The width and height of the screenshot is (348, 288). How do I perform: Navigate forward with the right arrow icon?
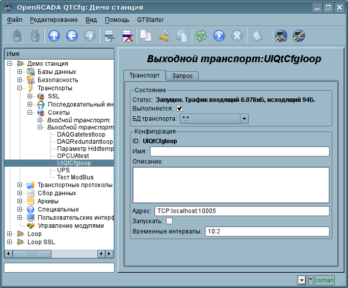pyautogui.click(x=90, y=36)
